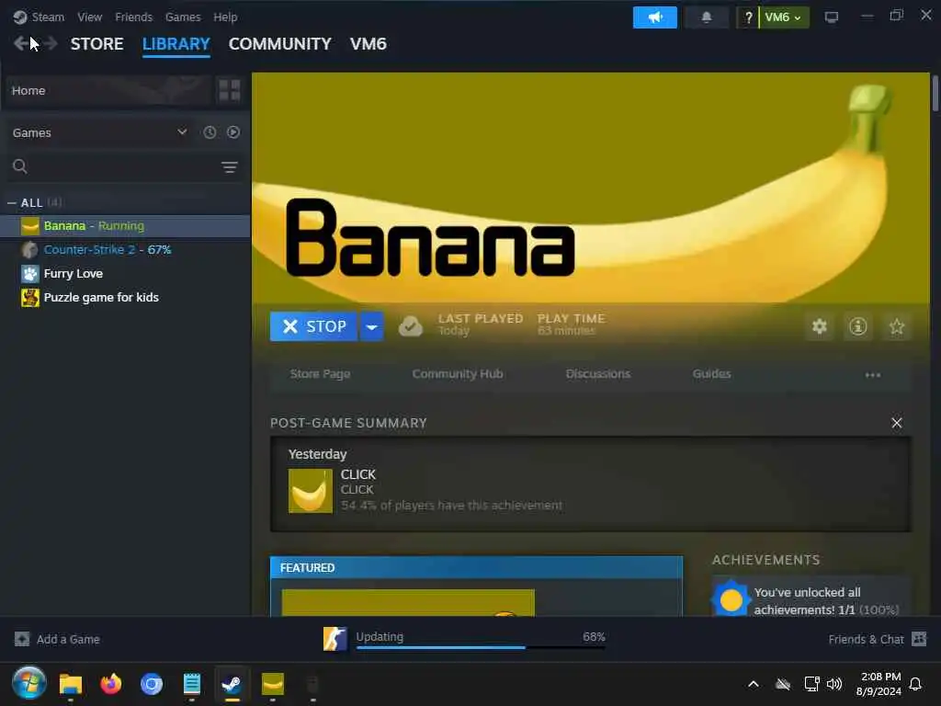Switch to Banana game taskbar icon
Screen dimensions: 941x706
click(272, 684)
